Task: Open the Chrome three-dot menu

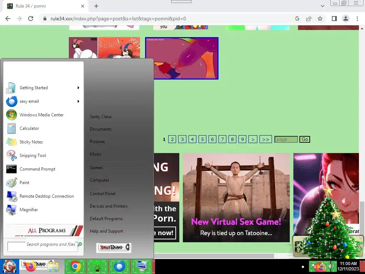Action: click(357, 19)
